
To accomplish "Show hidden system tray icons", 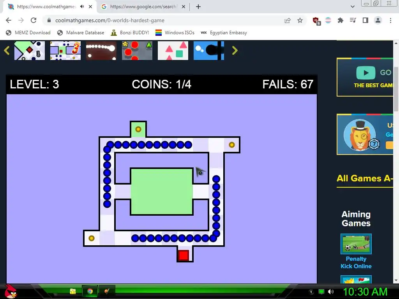I will (x=311, y=292).
